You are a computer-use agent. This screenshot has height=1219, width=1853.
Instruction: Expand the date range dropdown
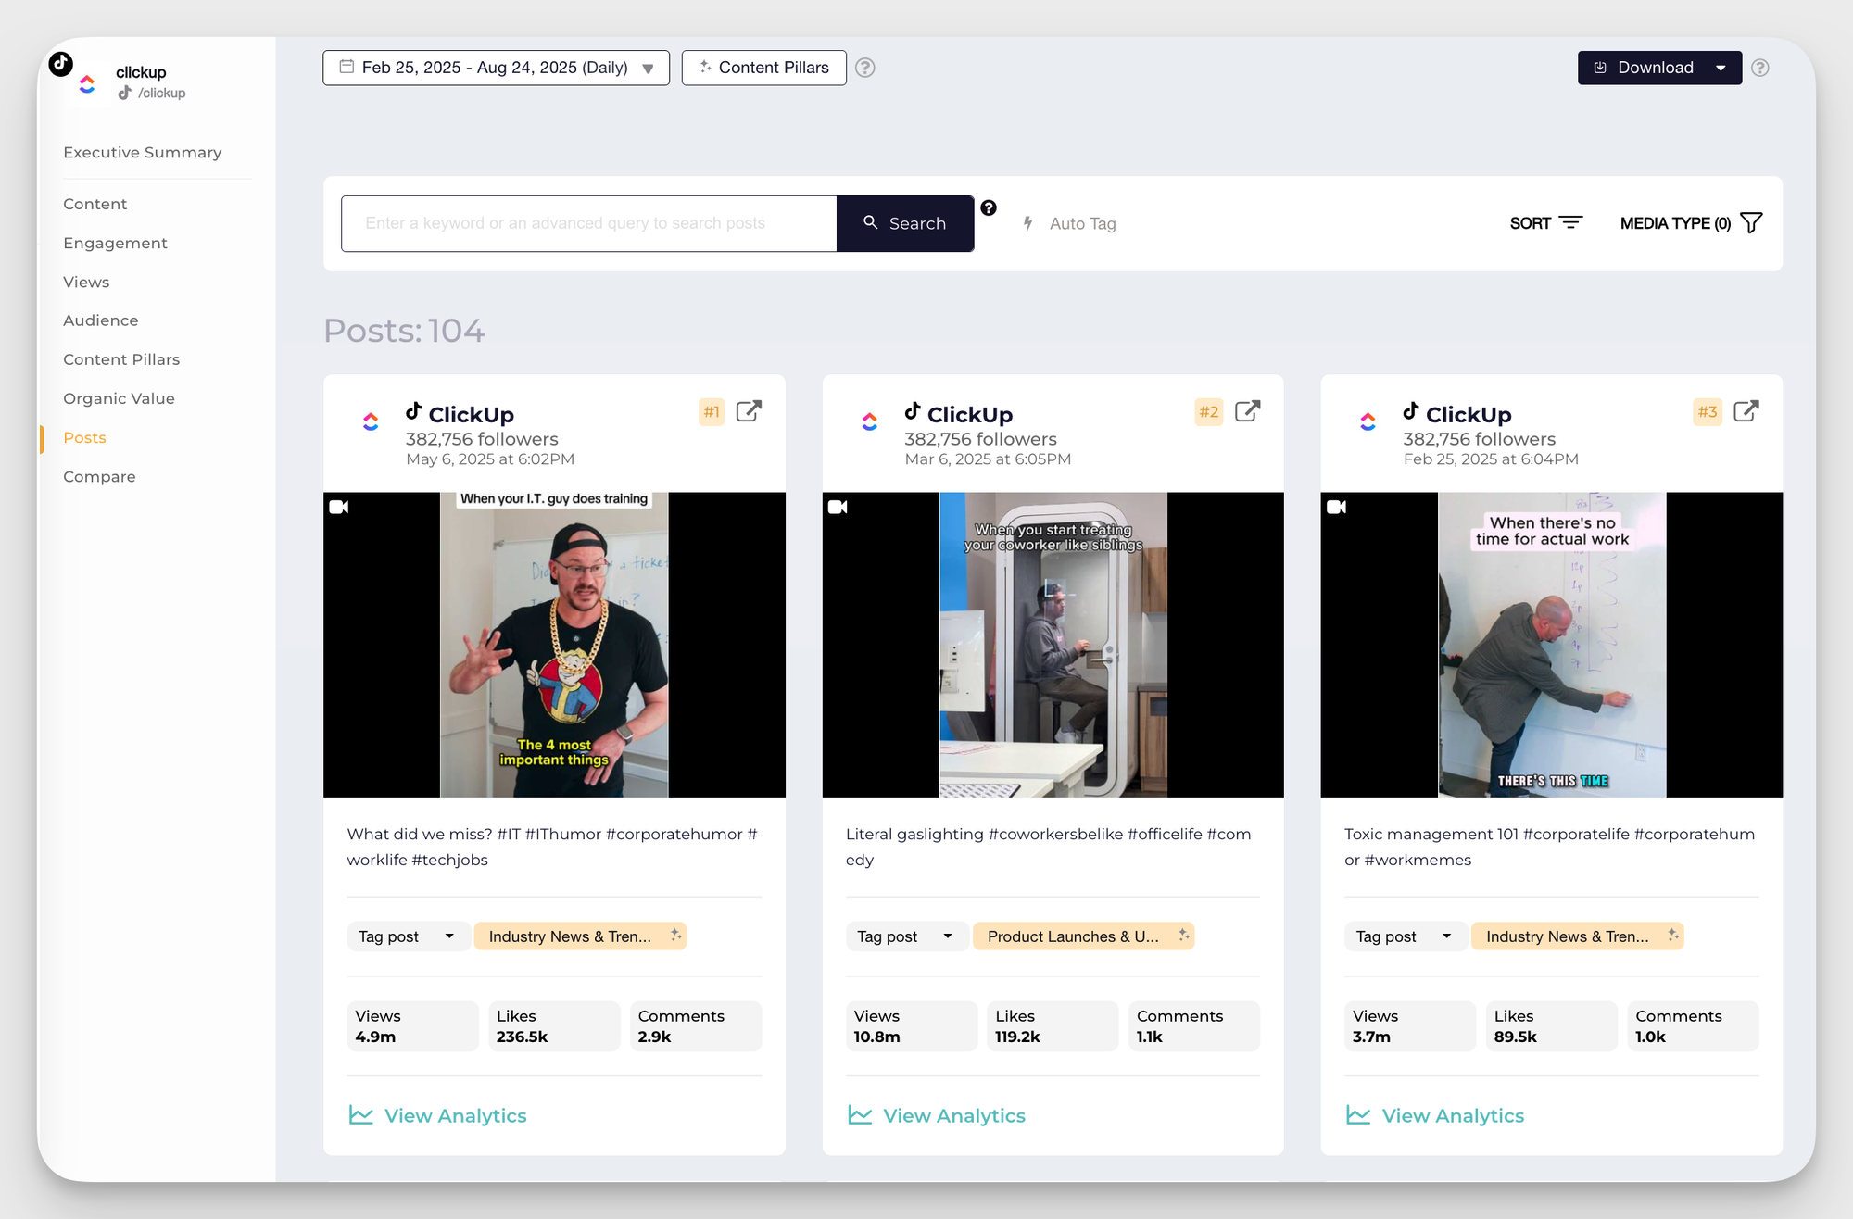point(648,69)
